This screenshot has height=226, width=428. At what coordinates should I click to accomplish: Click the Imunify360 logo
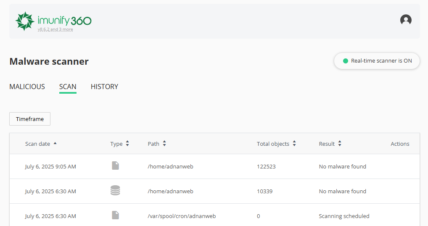(x=53, y=21)
